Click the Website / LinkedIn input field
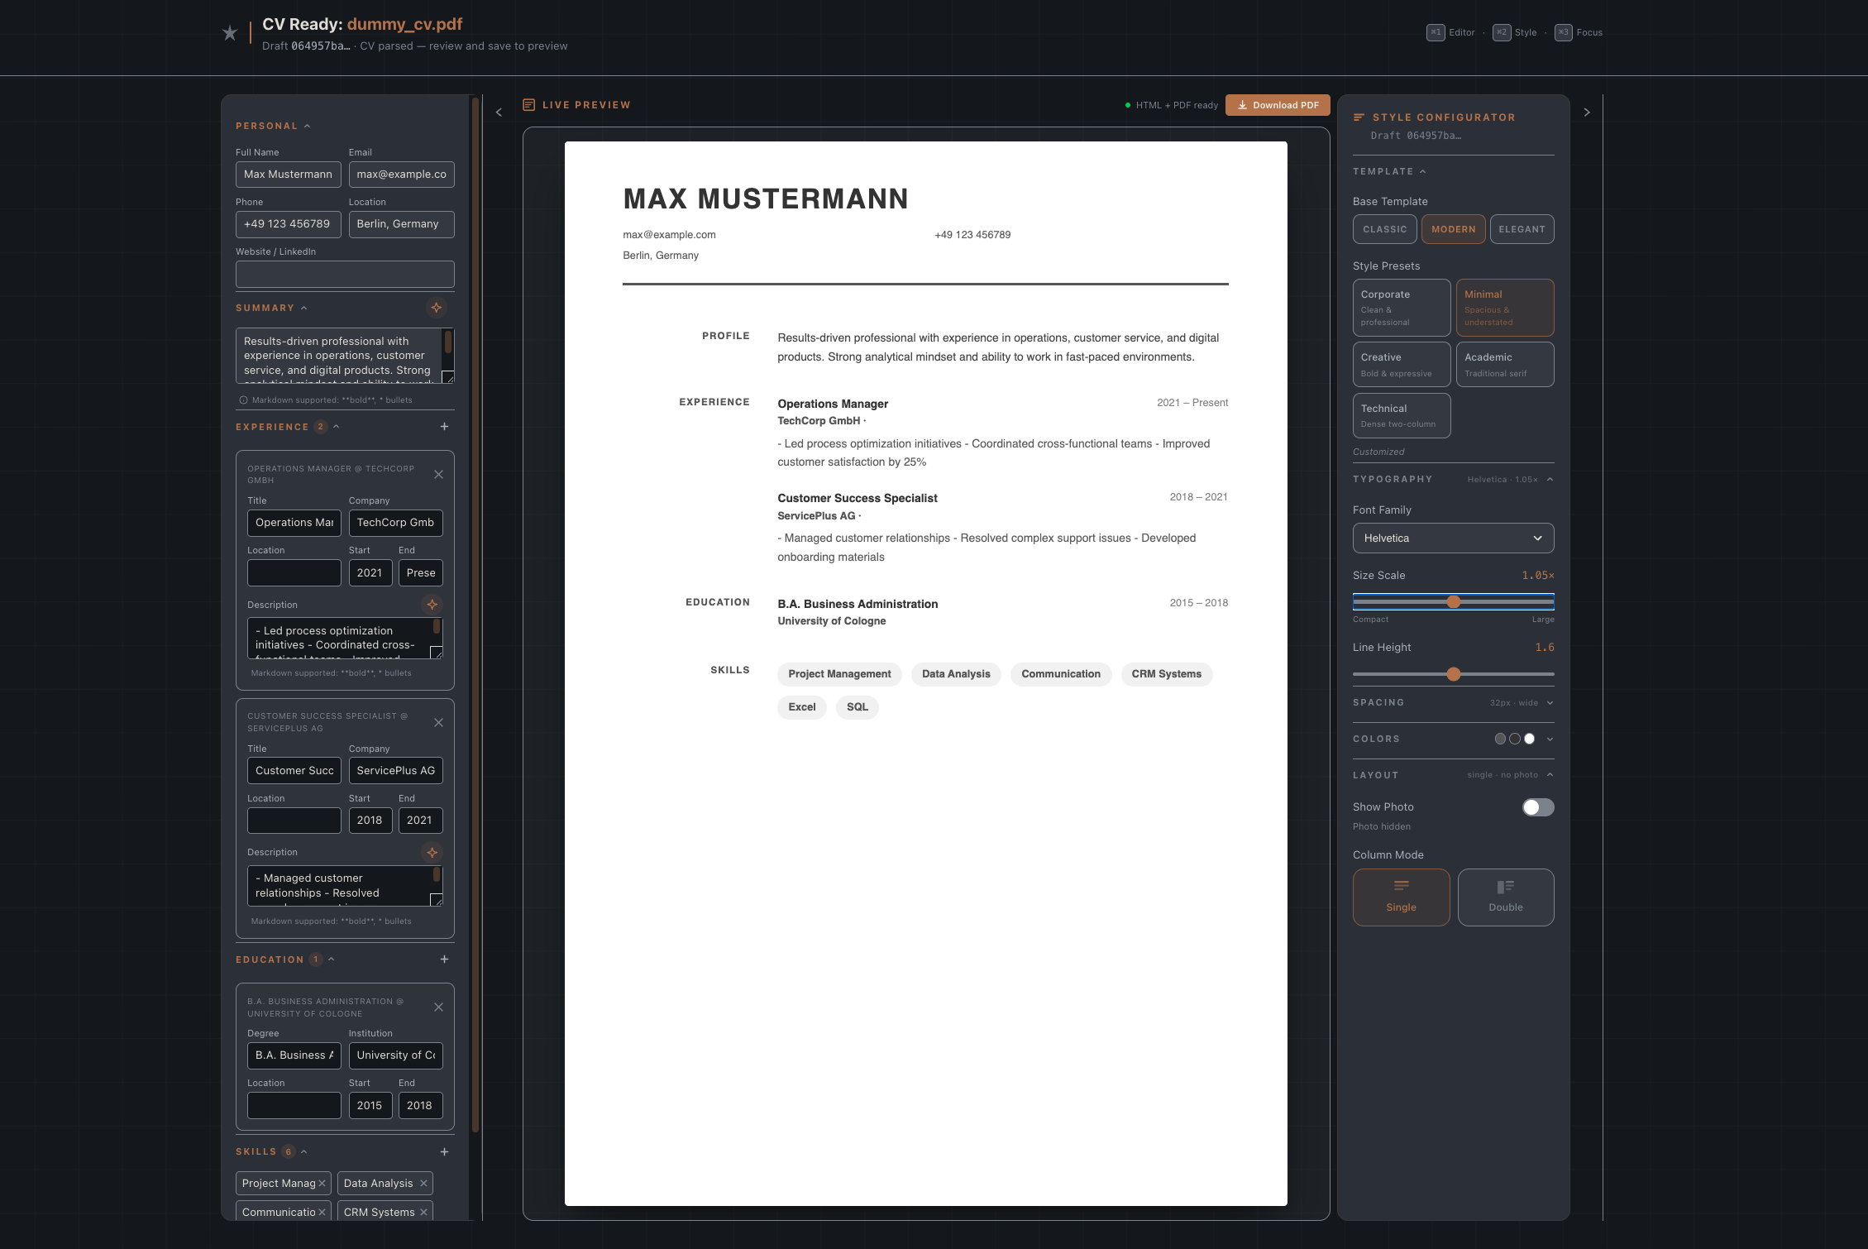The width and height of the screenshot is (1868, 1249). click(345, 275)
